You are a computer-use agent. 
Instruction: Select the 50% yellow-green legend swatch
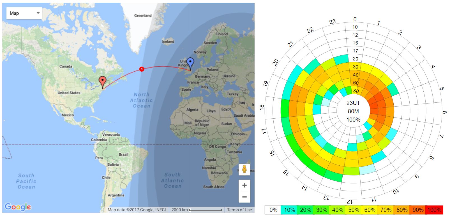[354, 210]
